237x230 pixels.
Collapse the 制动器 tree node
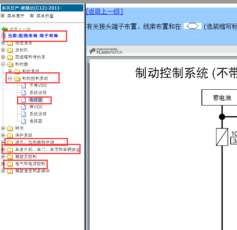[x=3, y=64]
